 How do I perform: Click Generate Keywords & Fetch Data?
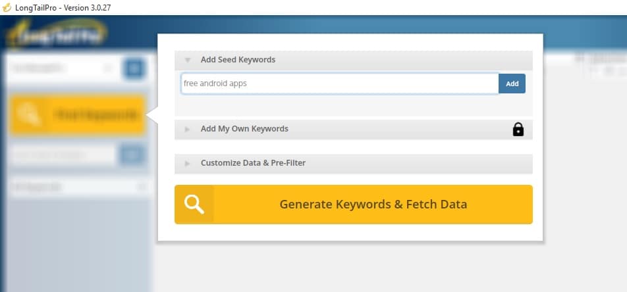coord(373,205)
